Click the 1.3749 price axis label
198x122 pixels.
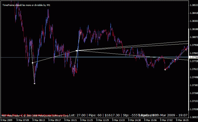click(194, 77)
